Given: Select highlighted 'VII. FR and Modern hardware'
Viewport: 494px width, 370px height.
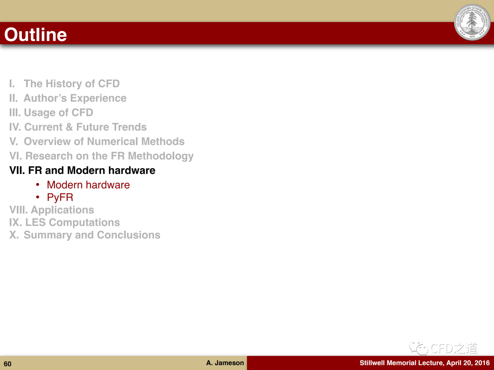Looking at the screenshot, I should click(82, 170).
